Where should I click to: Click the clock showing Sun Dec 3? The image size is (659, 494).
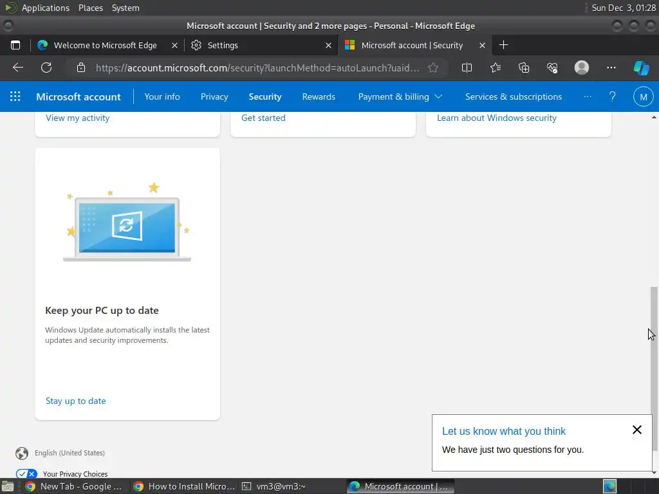point(623,8)
